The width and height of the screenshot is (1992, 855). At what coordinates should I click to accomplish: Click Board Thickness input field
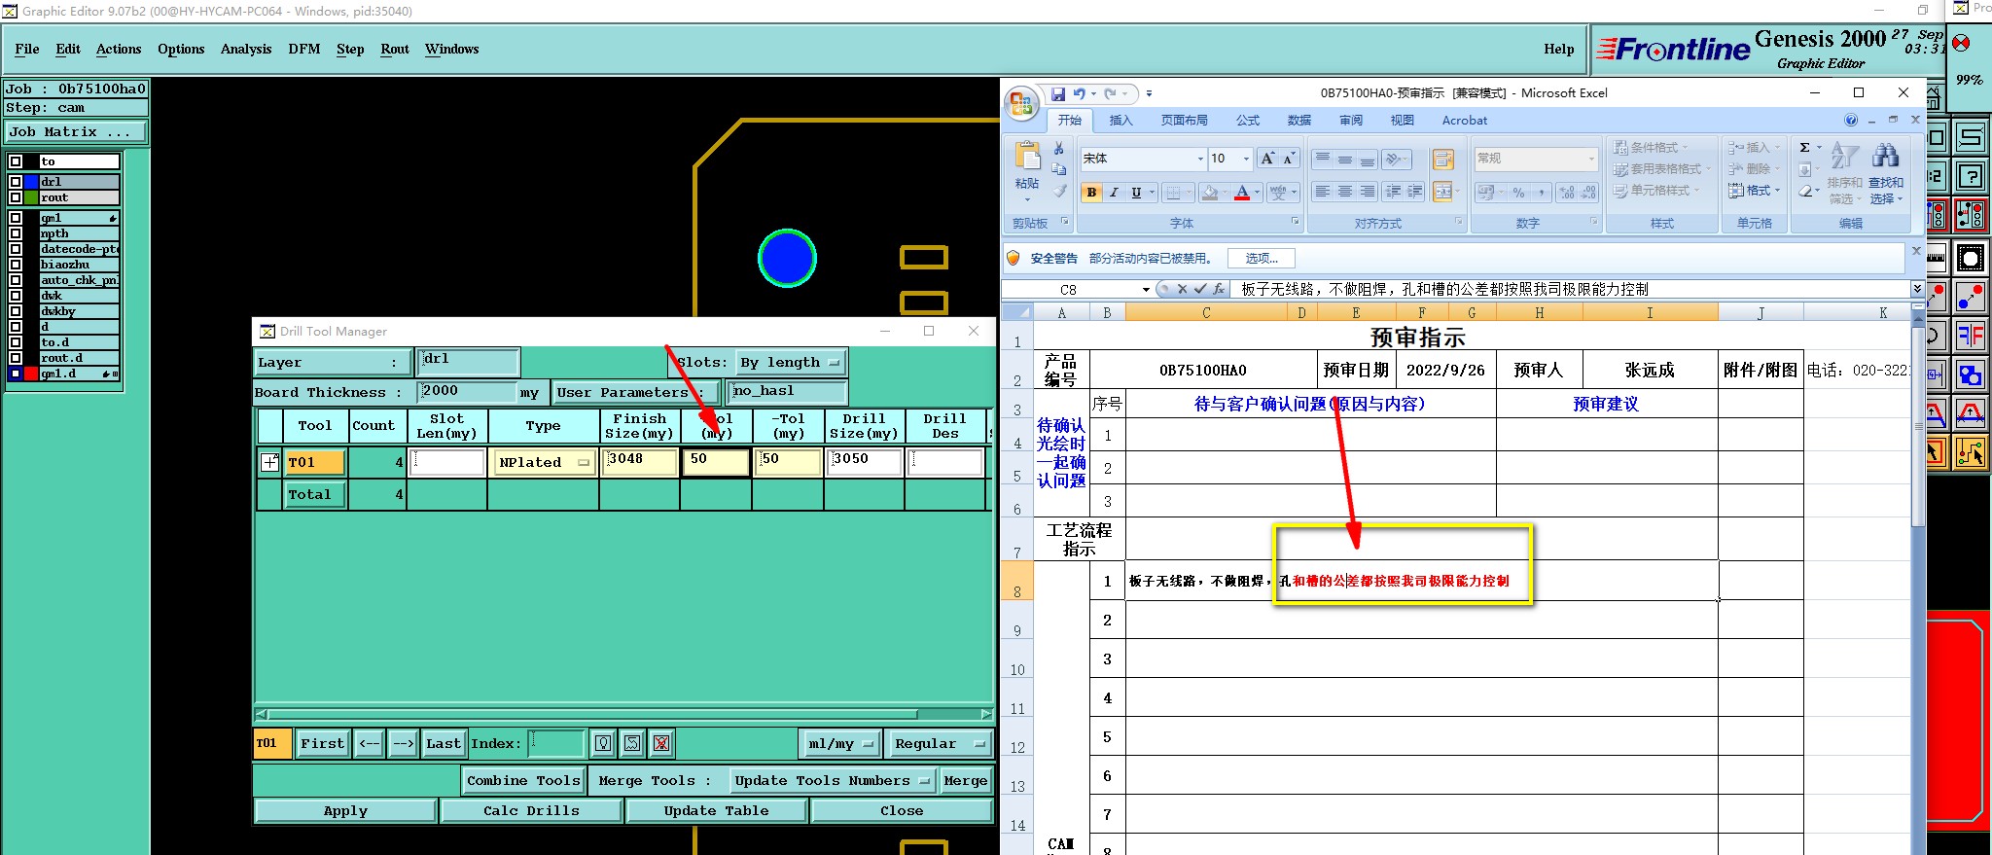467,392
